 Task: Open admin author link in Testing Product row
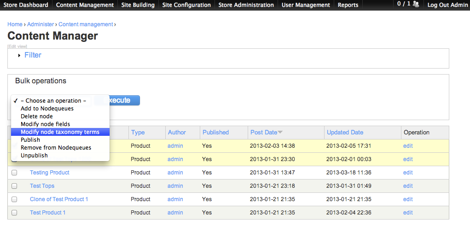pos(175,173)
